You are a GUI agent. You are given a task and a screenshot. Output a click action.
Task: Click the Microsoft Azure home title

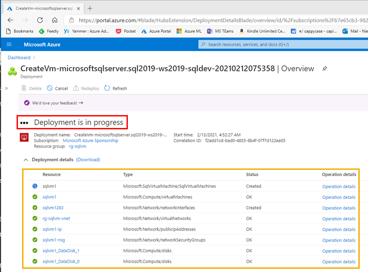42,45
